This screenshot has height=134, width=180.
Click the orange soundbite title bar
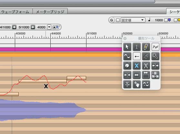coord(61,54)
